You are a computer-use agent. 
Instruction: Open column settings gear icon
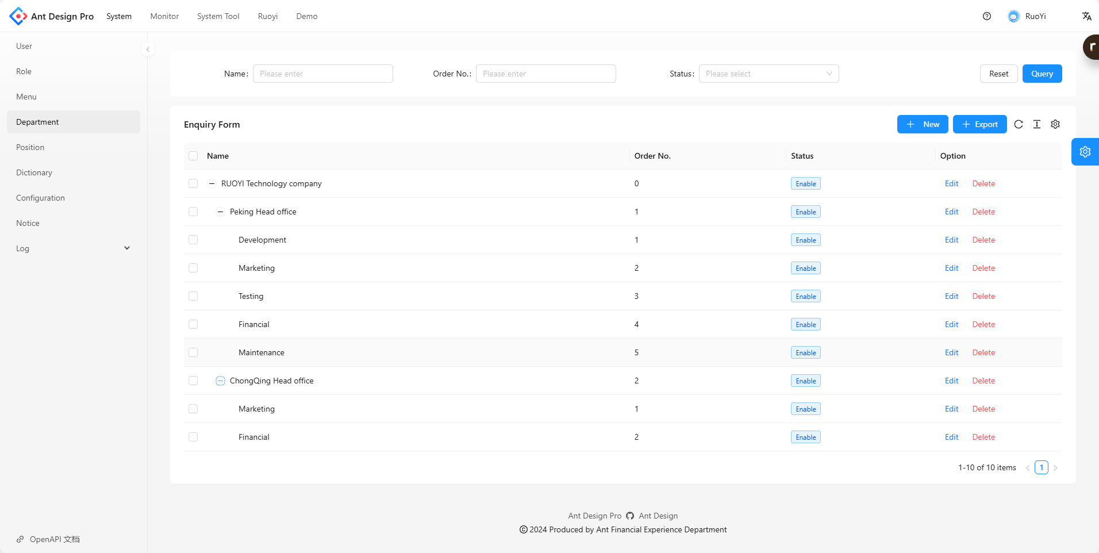click(1055, 124)
